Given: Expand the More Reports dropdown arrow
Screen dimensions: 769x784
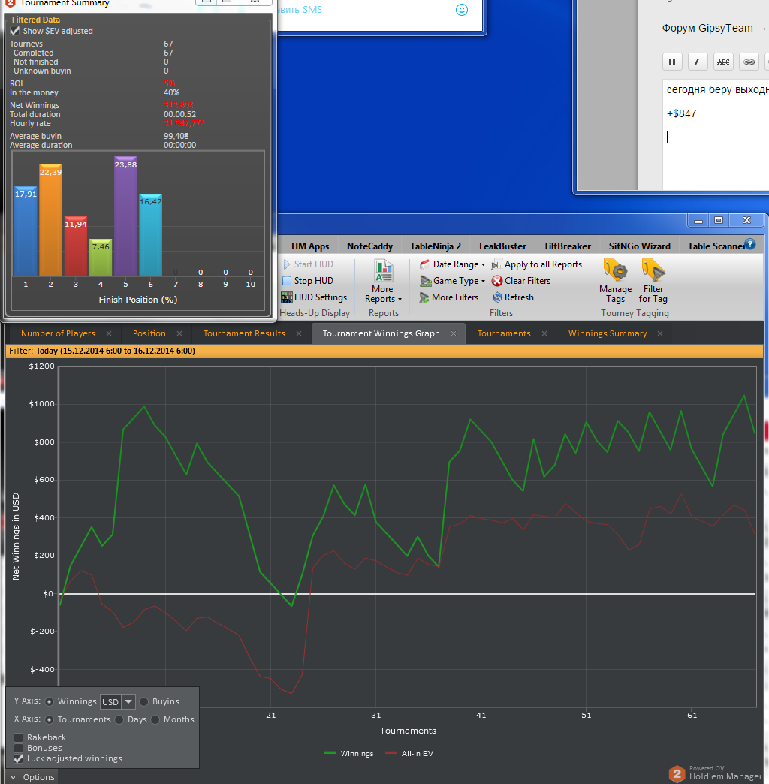Looking at the screenshot, I should [400, 300].
